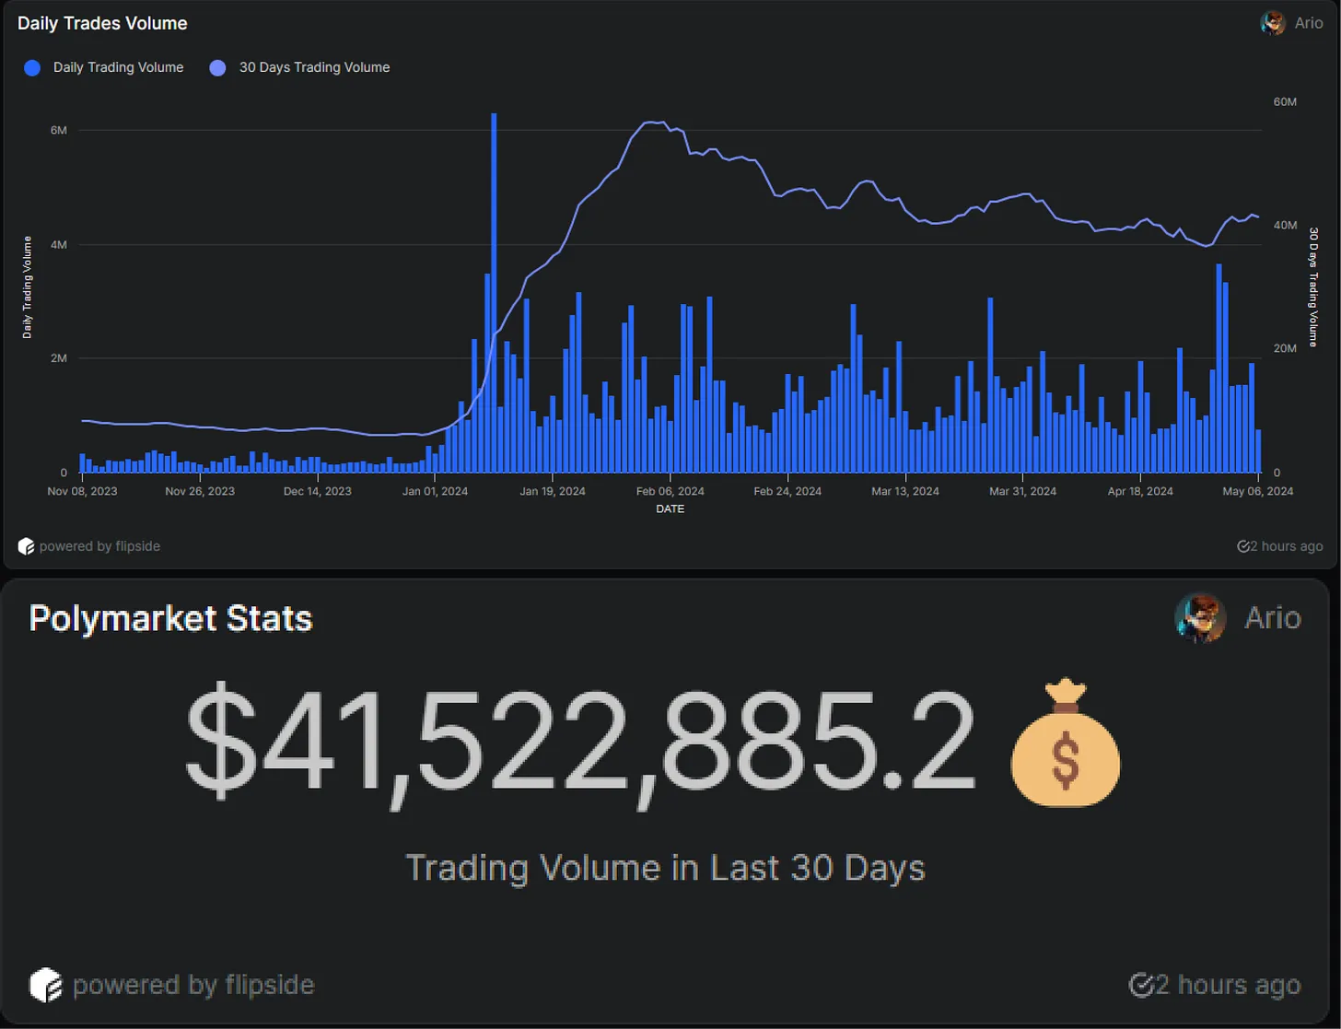
Task: Click the 'Nov 08, 2023' axis label
Action: coord(82,491)
